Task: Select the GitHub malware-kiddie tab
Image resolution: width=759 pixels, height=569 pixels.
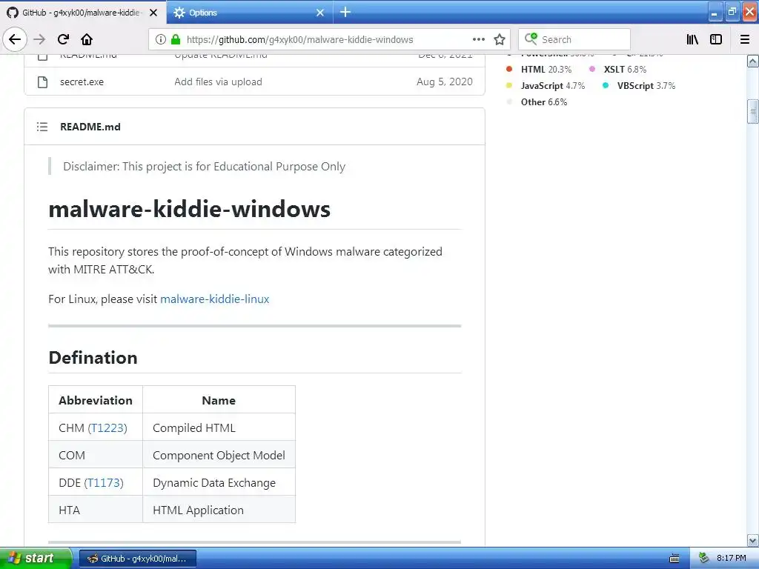Action: click(83, 13)
